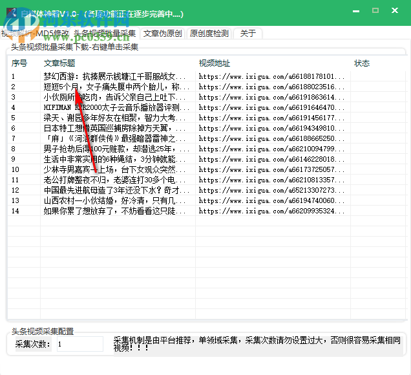
Task: Click the 视频地址 column header
Action: tap(215, 63)
